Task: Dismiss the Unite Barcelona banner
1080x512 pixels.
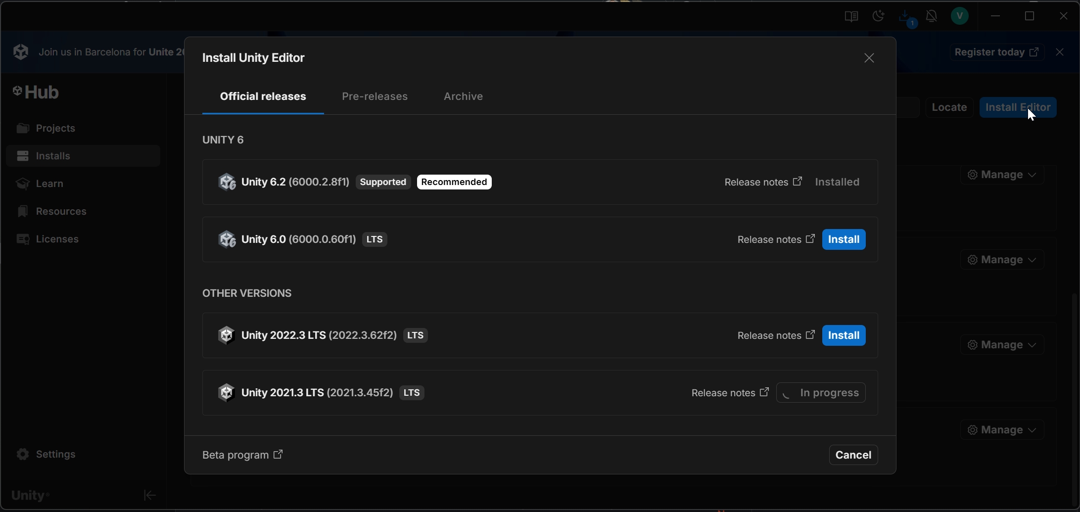Action: [x=1059, y=52]
